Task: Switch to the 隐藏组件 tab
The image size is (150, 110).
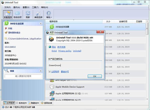Action: (x=33, y=103)
